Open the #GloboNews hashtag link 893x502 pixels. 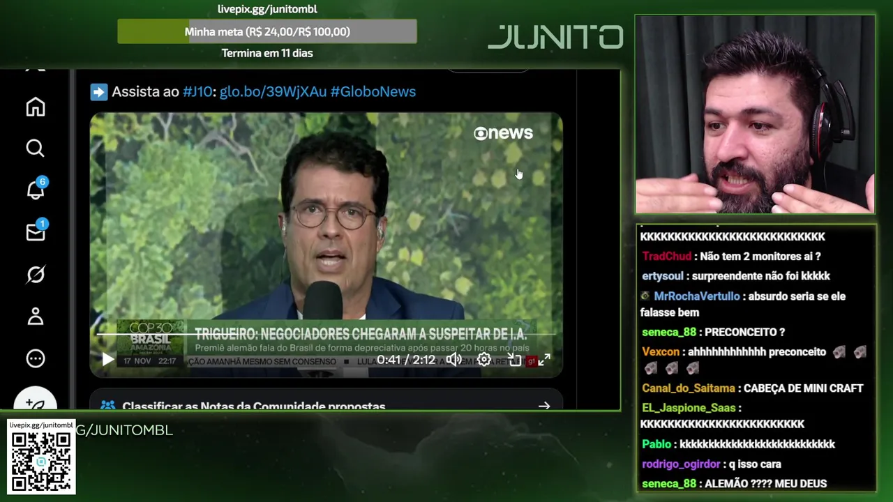pos(373,91)
